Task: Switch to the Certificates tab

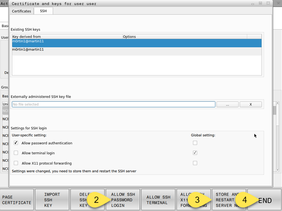Action: [21, 11]
